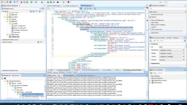This screenshot has height=105, width=187.
Task: Expand the Application Server resource node
Action: [x=150, y=80]
